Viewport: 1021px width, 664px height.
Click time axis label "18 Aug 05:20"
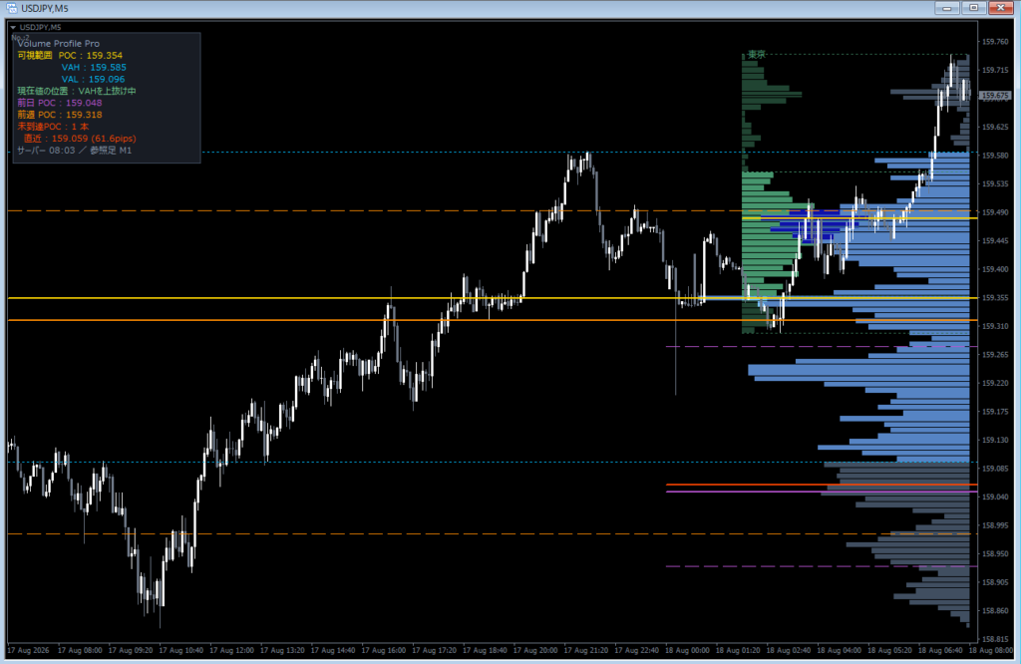(x=888, y=650)
